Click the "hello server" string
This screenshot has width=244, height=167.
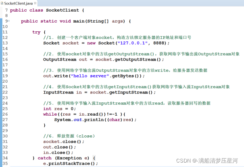(x=90, y=76)
